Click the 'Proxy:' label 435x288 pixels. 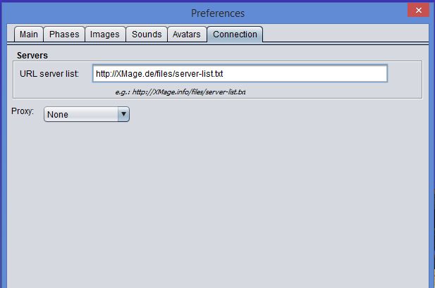tap(23, 111)
